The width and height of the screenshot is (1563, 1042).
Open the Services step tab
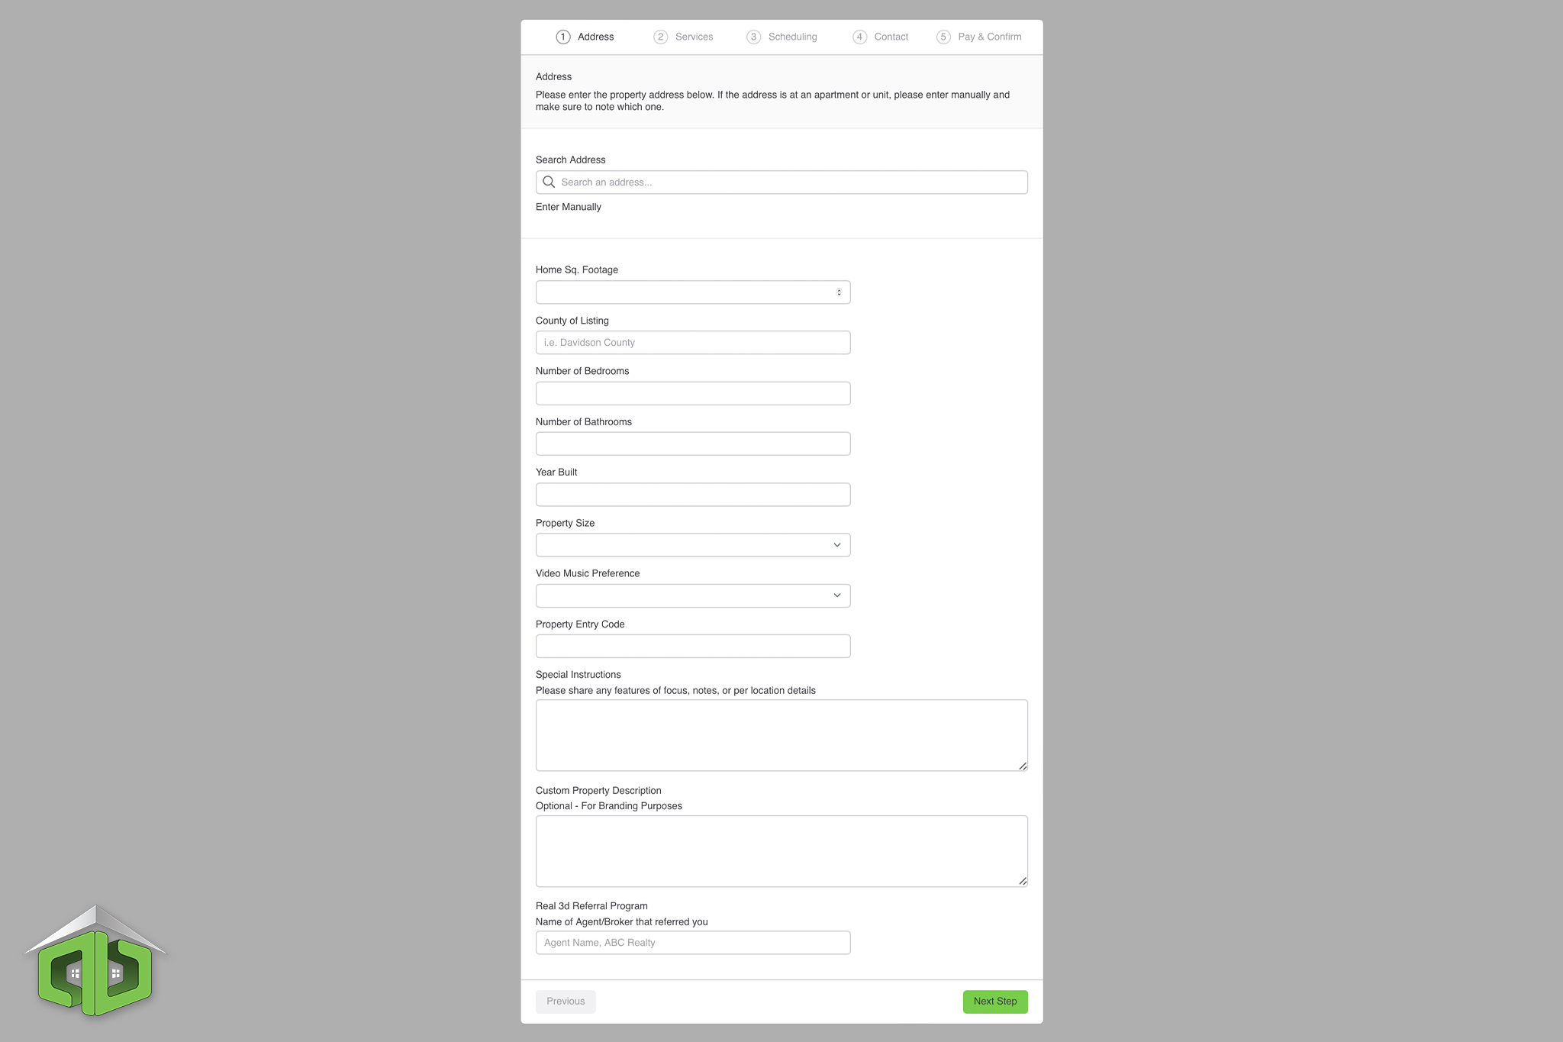coord(684,37)
